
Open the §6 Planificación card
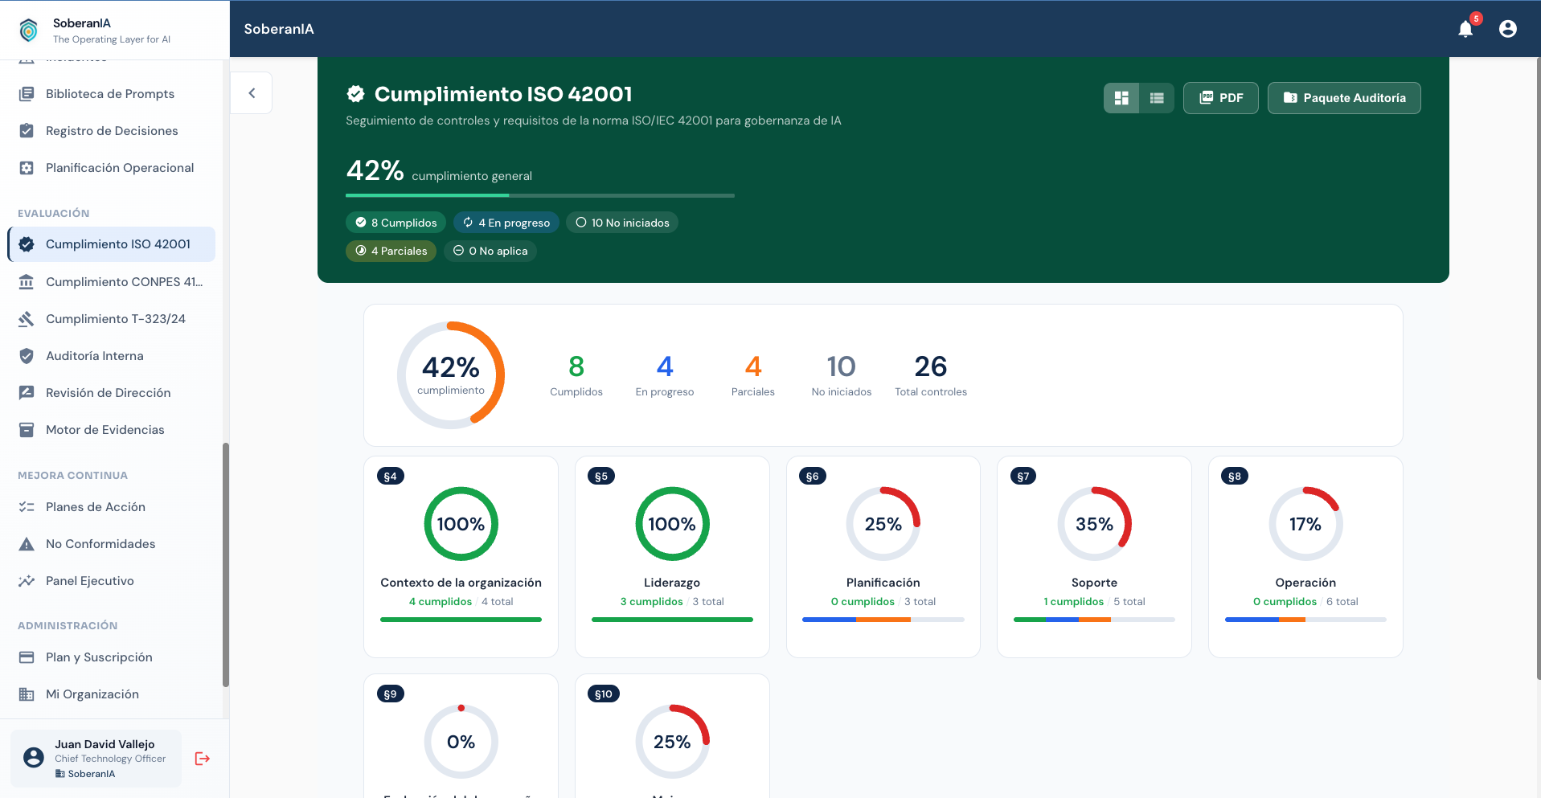[883, 557]
